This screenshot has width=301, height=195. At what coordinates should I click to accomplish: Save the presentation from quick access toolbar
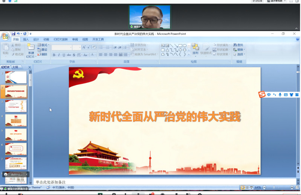click(14, 34)
